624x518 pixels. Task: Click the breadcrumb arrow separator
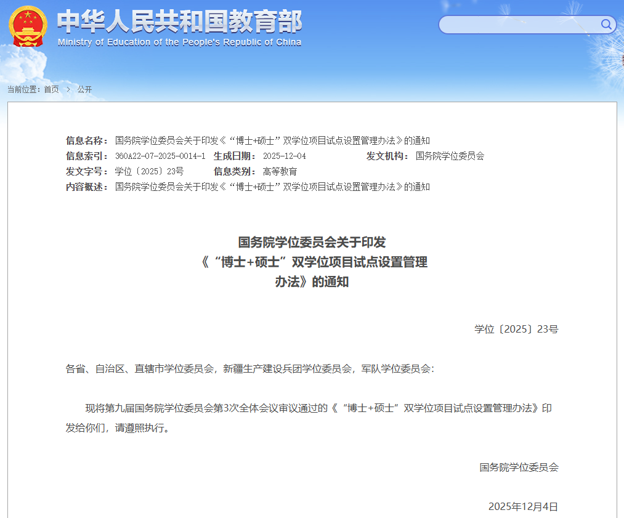68,89
